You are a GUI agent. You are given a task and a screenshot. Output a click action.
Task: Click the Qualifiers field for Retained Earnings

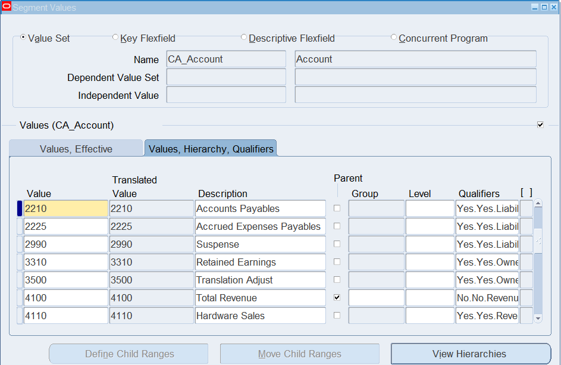coord(487,262)
